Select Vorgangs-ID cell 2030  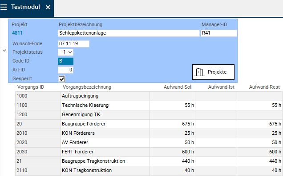[x=38, y=152]
